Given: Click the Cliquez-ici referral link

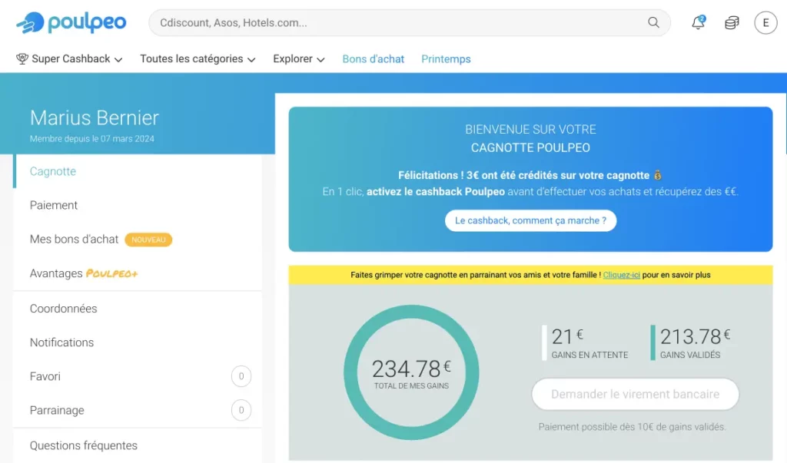Looking at the screenshot, I should [621, 275].
